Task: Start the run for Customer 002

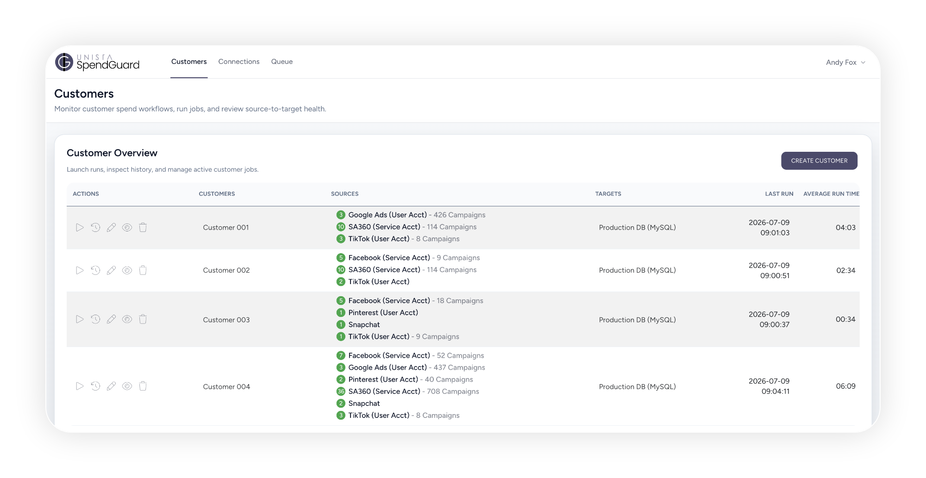Action: coord(80,270)
